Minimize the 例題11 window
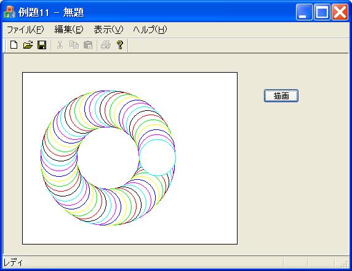This screenshot has height=271, width=352. click(x=304, y=12)
